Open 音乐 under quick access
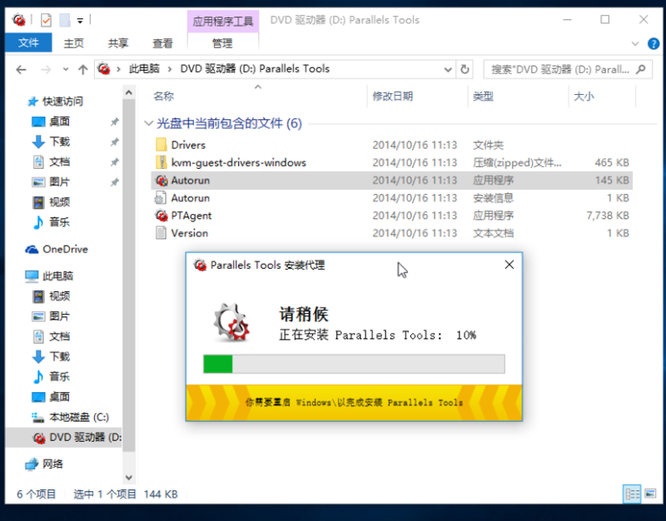The width and height of the screenshot is (666, 521). [59, 221]
